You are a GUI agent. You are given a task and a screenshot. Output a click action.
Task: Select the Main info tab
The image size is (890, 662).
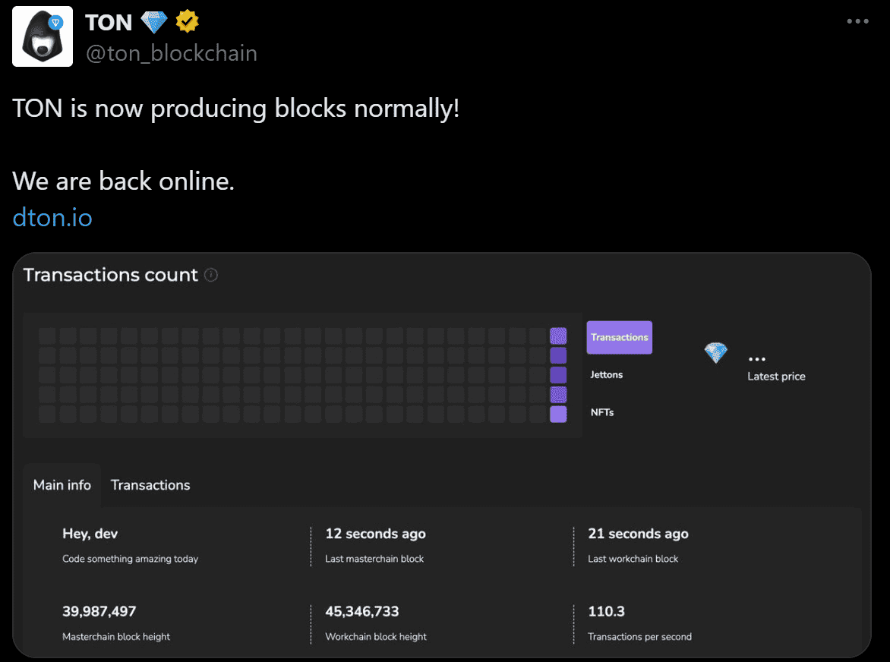(62, 484)
